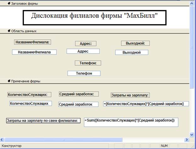Select the Выходной text box field
The height and width of the screenshot is (149, 196).
(x=132, y=52)
